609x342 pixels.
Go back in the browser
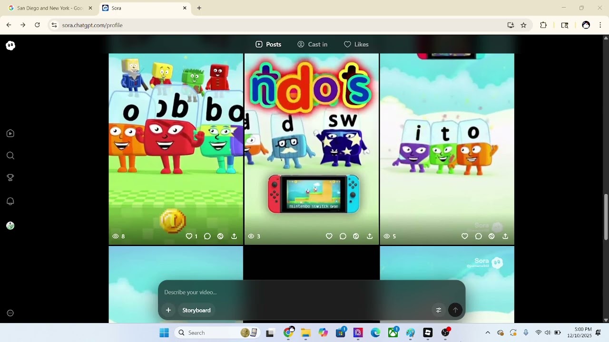click(x=9, y=25)
